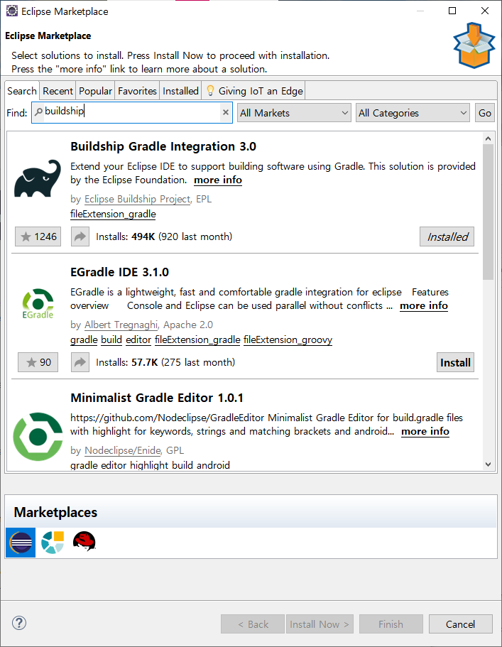Click the Buildship elephant logo thumbnail
This screenshot has height=647, width=502.
click(38, 178)
